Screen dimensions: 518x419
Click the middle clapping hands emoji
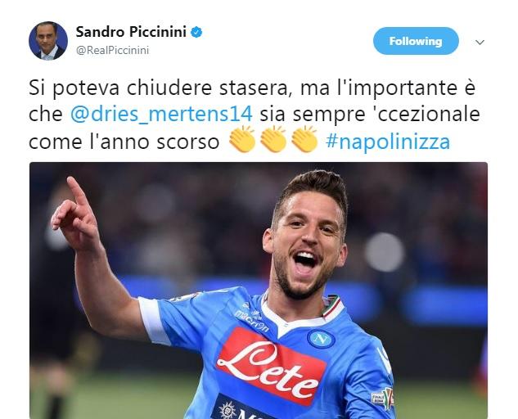(273, 139)
